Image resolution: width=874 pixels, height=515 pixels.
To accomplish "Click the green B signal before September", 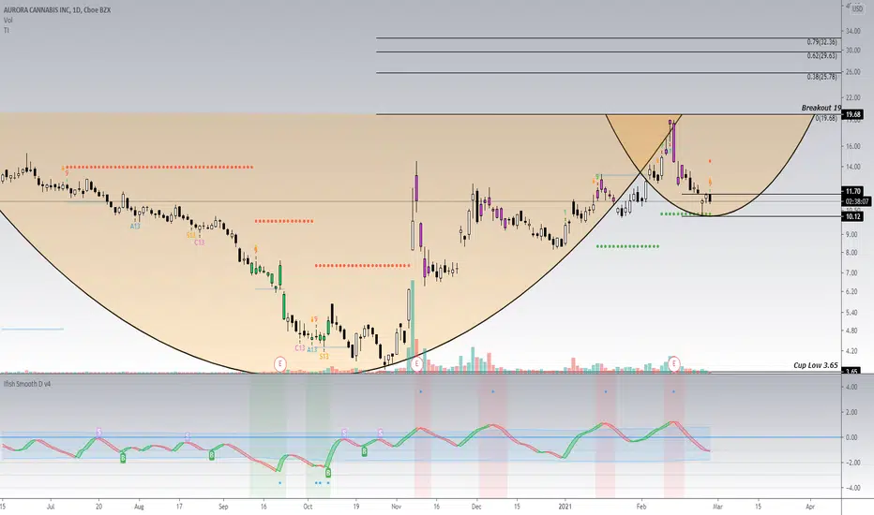I will click(212, 455).
